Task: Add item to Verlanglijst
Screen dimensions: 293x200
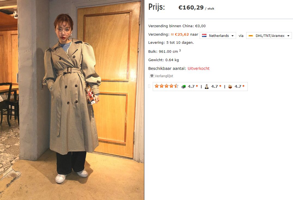Action: (x=161, y=76)
